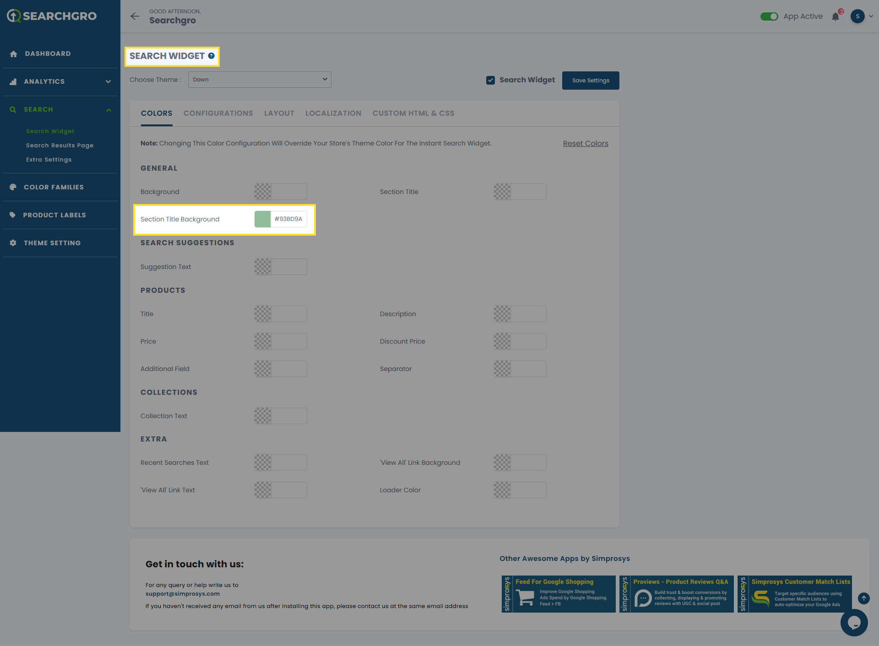Open the Localization tab
This screenshot has width=879, height=646.
tap(333, 113)
